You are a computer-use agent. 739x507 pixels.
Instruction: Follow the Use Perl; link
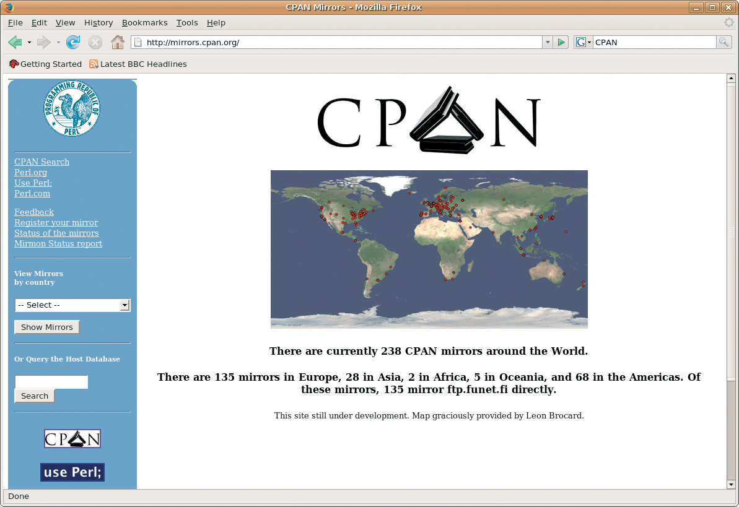point(33,183)
